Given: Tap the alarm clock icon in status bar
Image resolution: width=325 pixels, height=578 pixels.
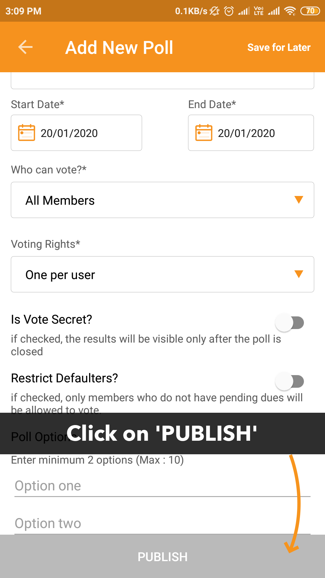Looking at the screenshot, I should pos(228,11).
